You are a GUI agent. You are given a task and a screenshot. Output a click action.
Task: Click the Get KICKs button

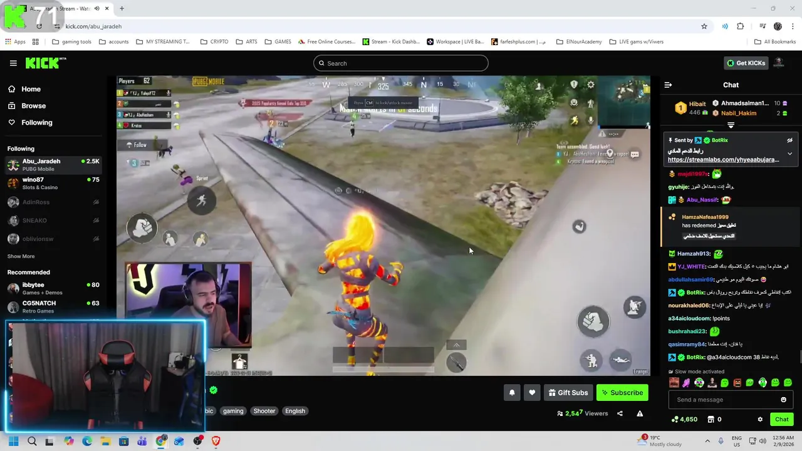coord(746,63)
